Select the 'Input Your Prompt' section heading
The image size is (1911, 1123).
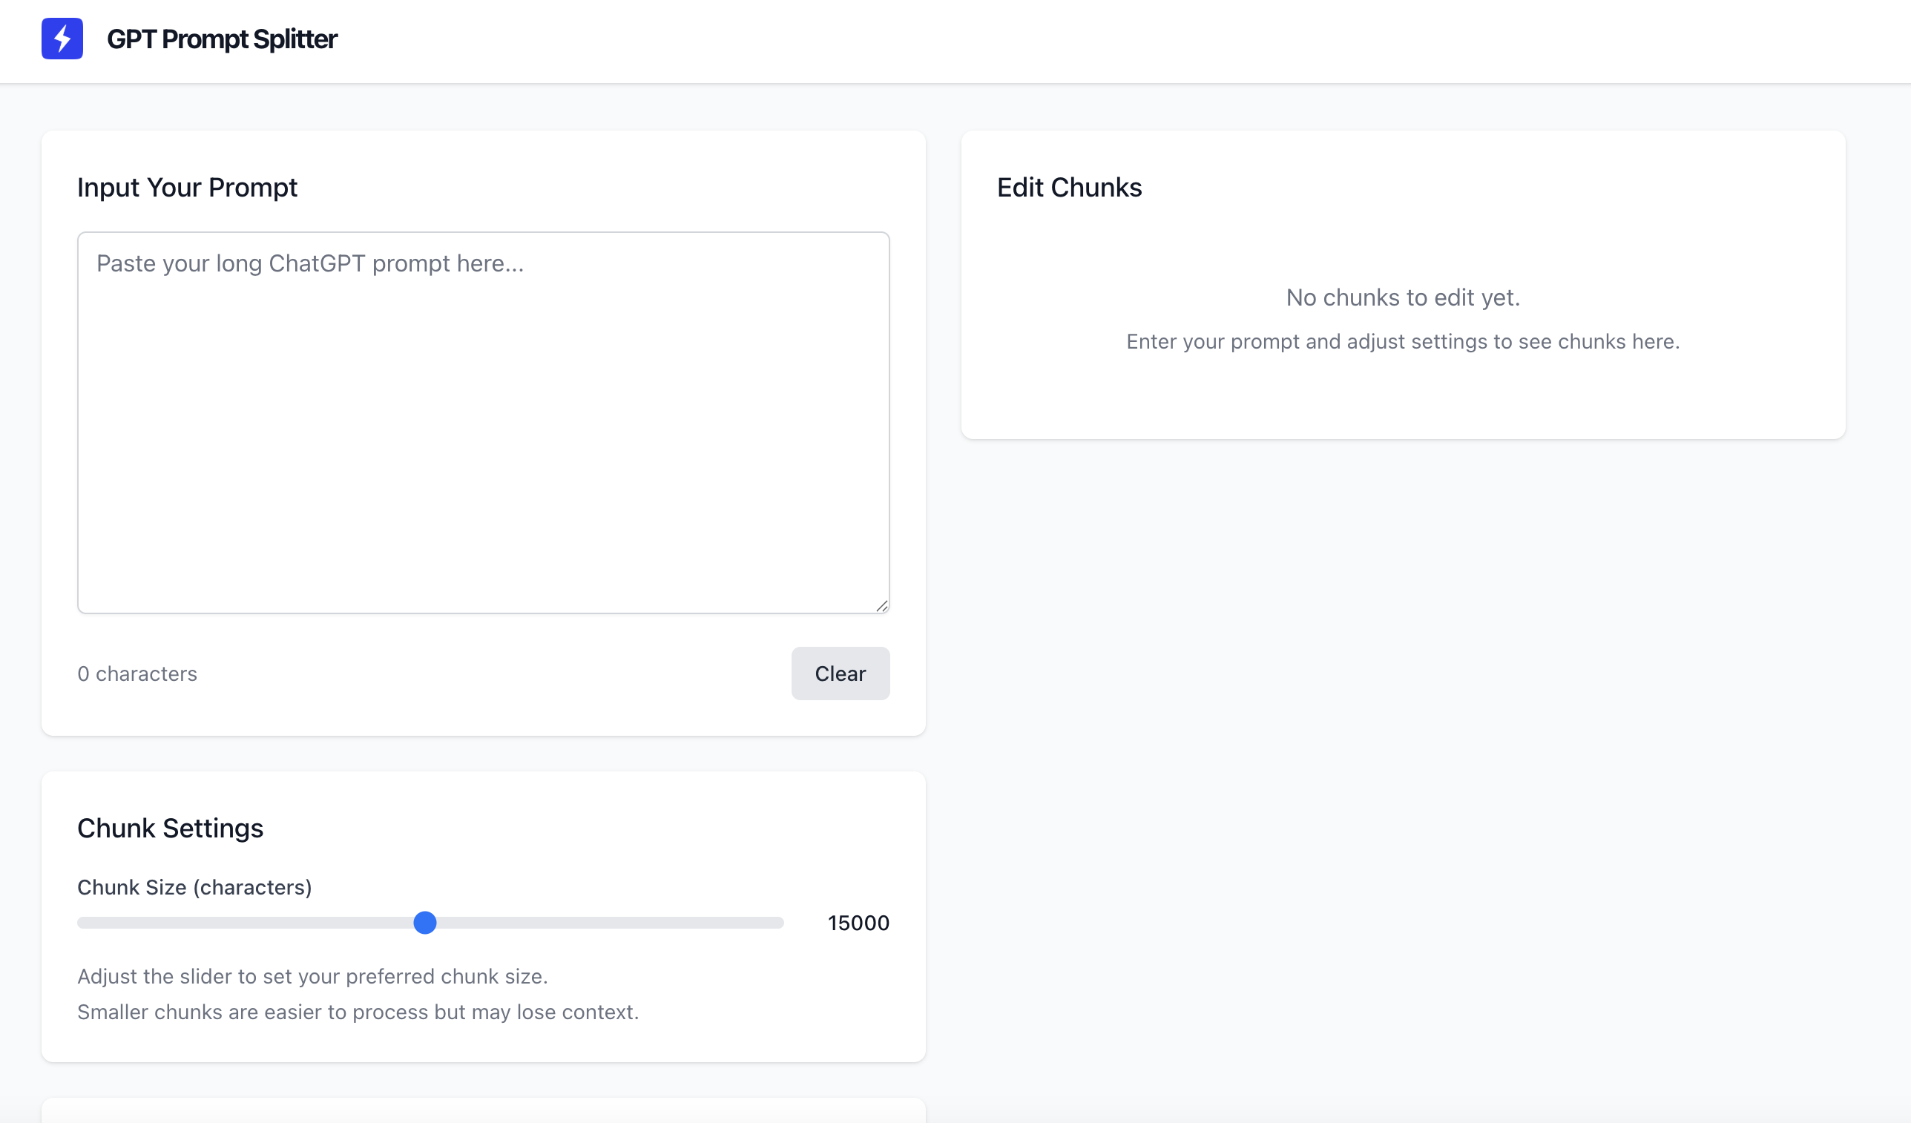pyautogui.click(x=186, y=188)
